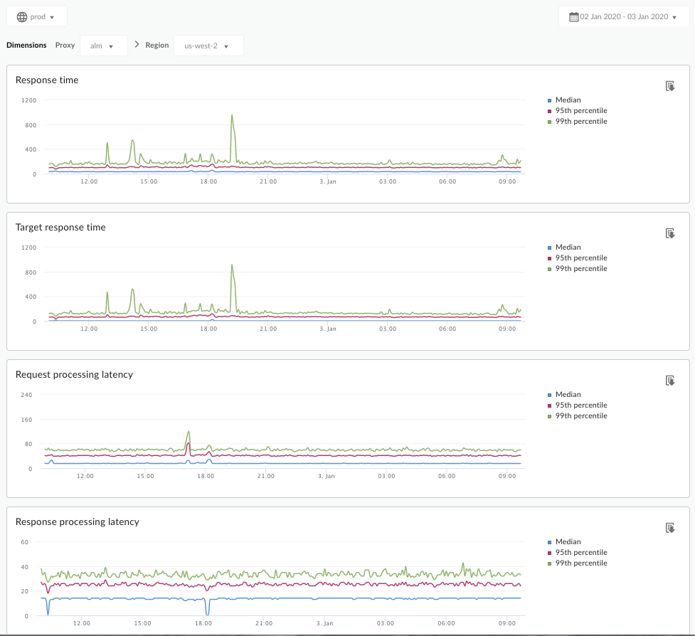The width and height of the screenshot is (695, 636).
Task: Open the alm proxy dropdown
Action: 103,46
